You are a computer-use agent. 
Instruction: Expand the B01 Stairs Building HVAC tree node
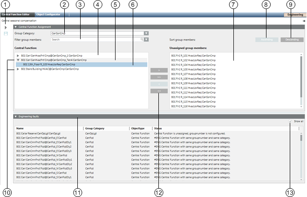(x=18, y=69)
